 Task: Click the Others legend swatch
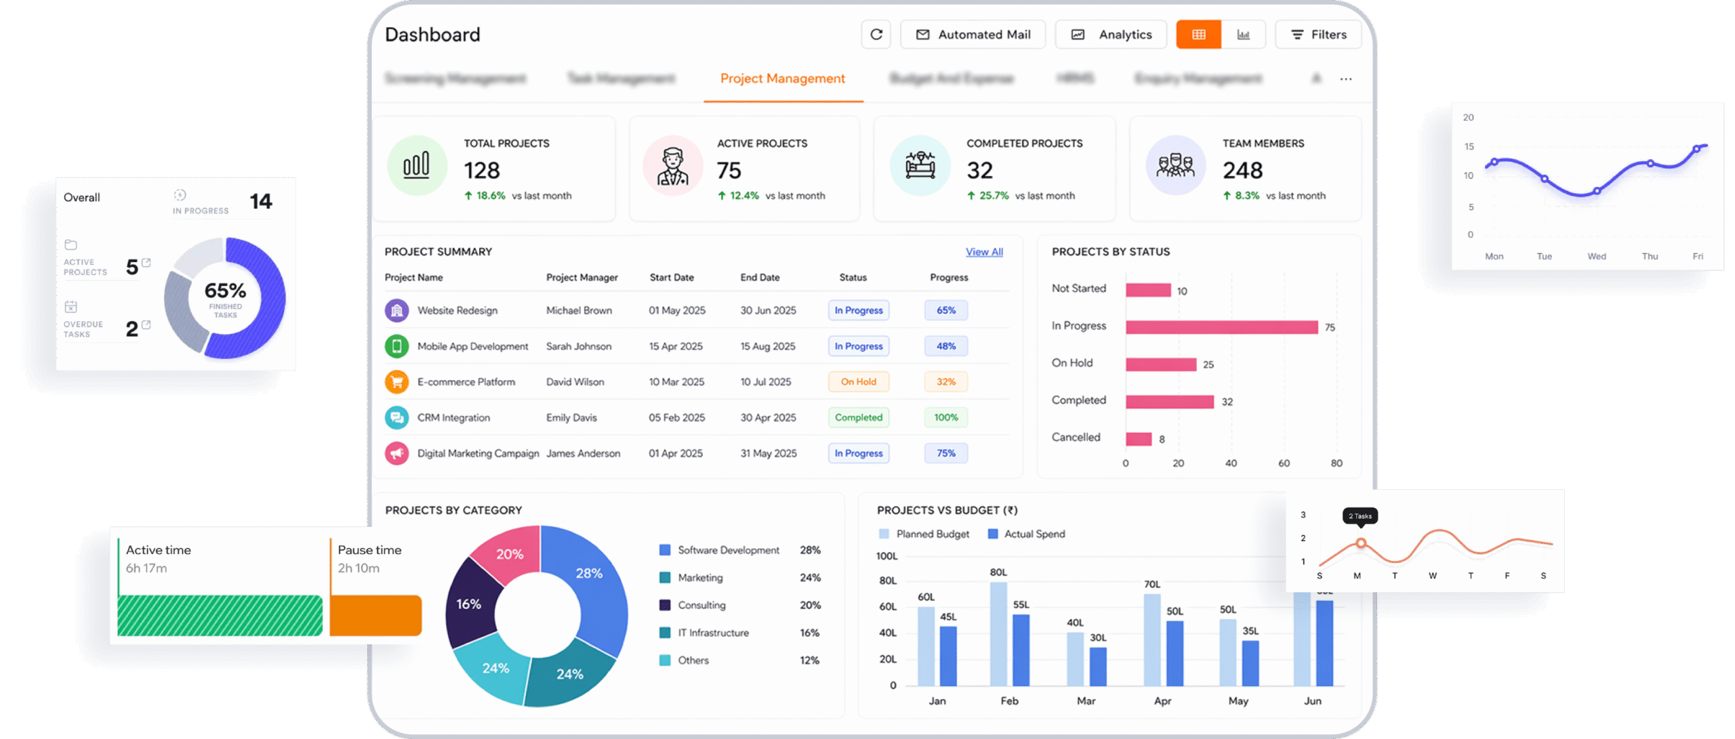(x=665, y=660)
